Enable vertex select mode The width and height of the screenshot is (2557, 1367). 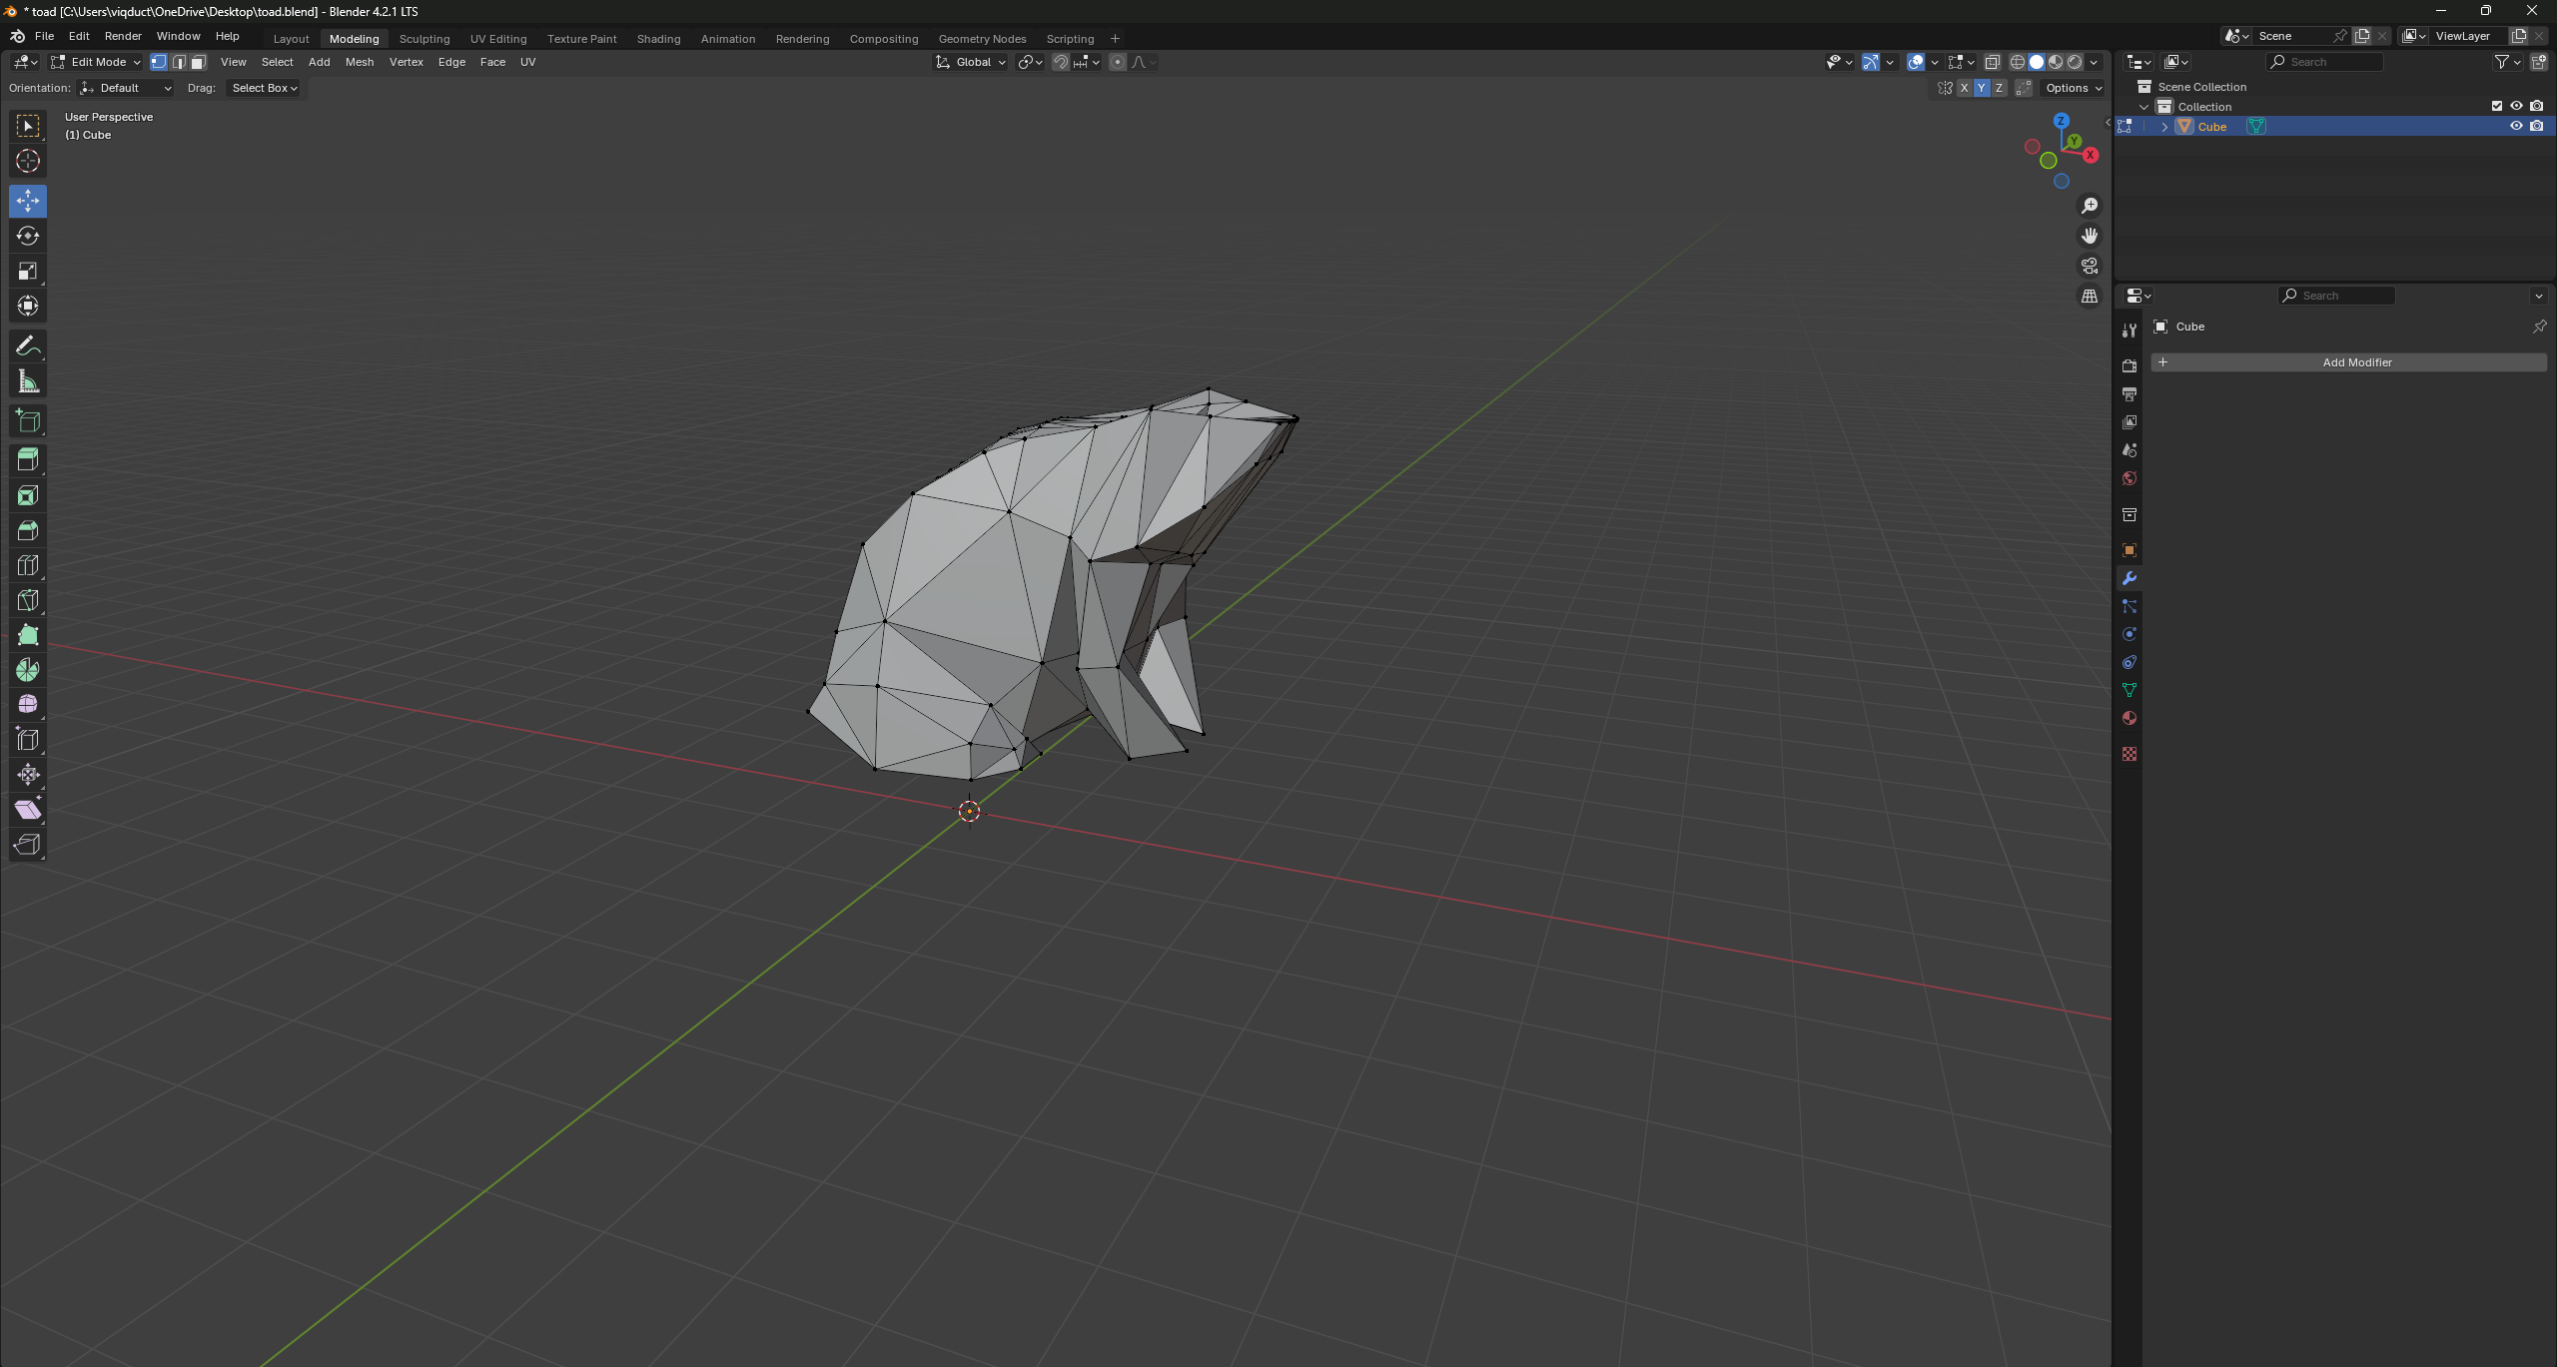(159, 62)
